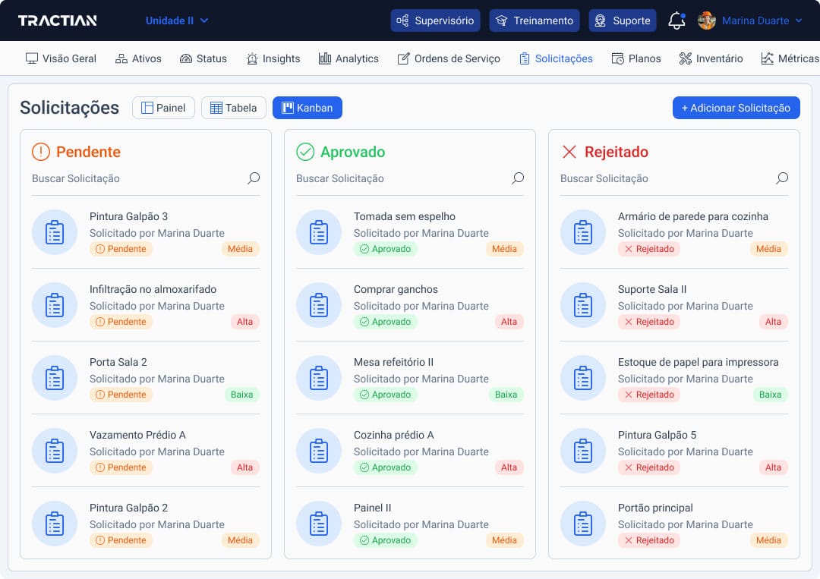Switch to Status tab
The image size is (820, 579).
tap(203, 58)
